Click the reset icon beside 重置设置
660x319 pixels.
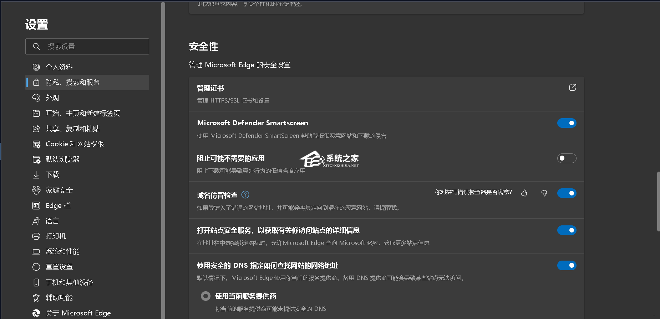click(36, 267)
